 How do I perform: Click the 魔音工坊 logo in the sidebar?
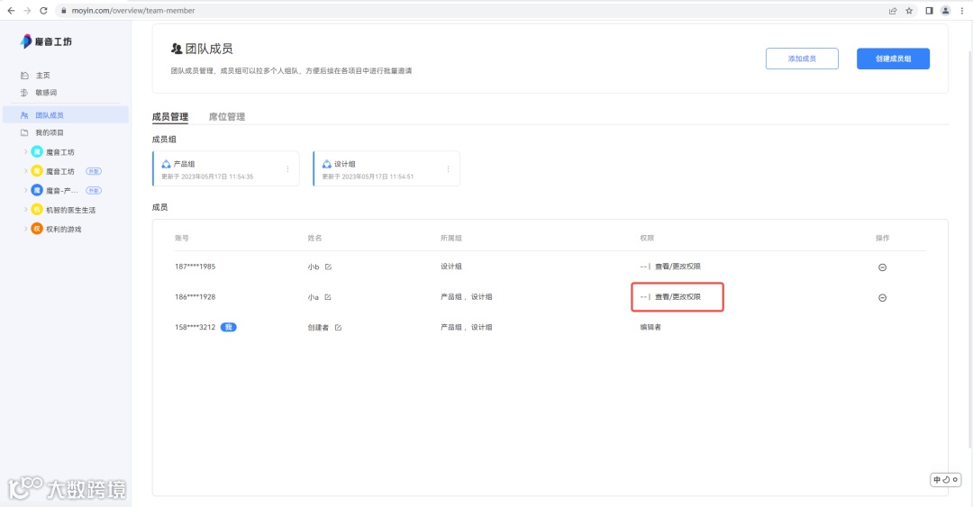click(46, 41)
